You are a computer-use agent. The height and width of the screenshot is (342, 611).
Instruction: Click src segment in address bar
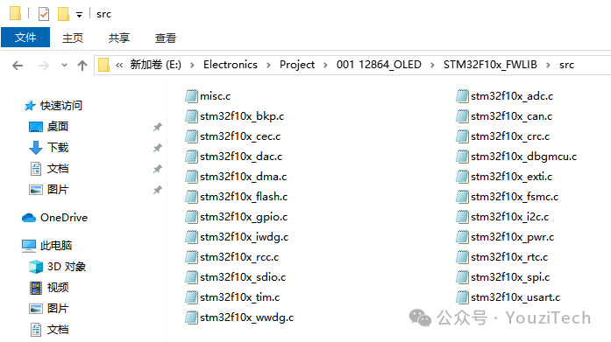tap(566, 65)
